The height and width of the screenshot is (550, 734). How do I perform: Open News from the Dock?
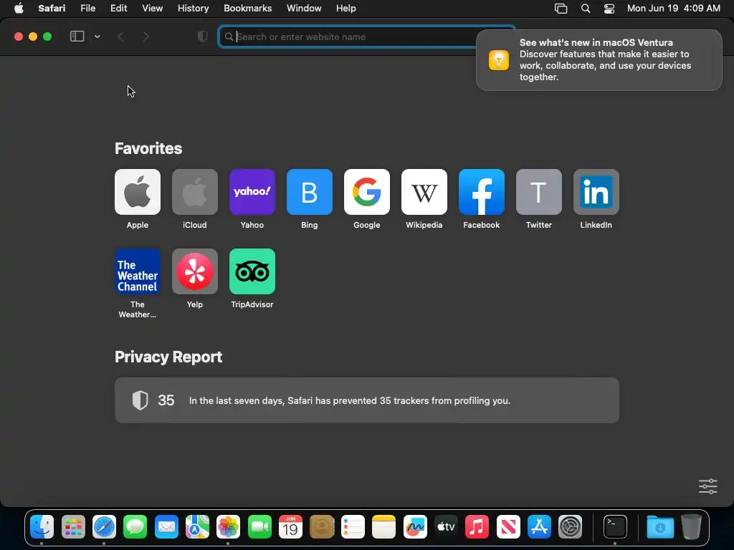pyautogui.click(x=508, y=527)
